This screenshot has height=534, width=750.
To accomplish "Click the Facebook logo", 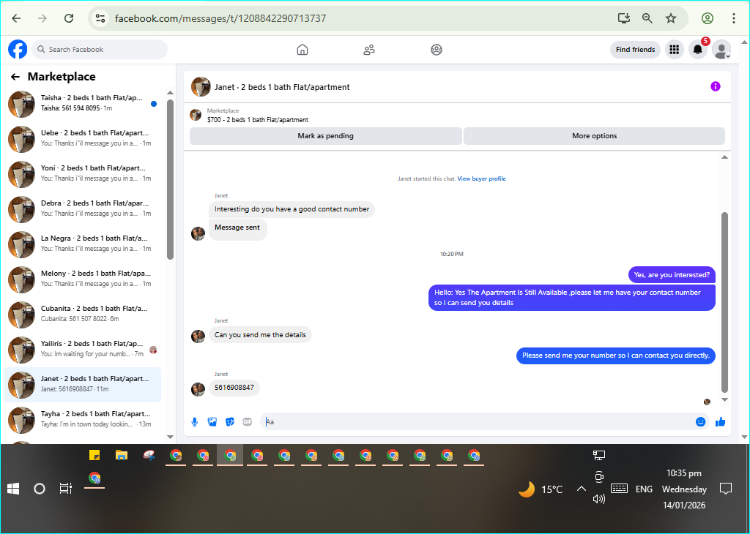I will 18,49.
